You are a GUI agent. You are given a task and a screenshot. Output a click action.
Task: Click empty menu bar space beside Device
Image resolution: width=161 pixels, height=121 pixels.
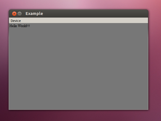click(85, 20)
